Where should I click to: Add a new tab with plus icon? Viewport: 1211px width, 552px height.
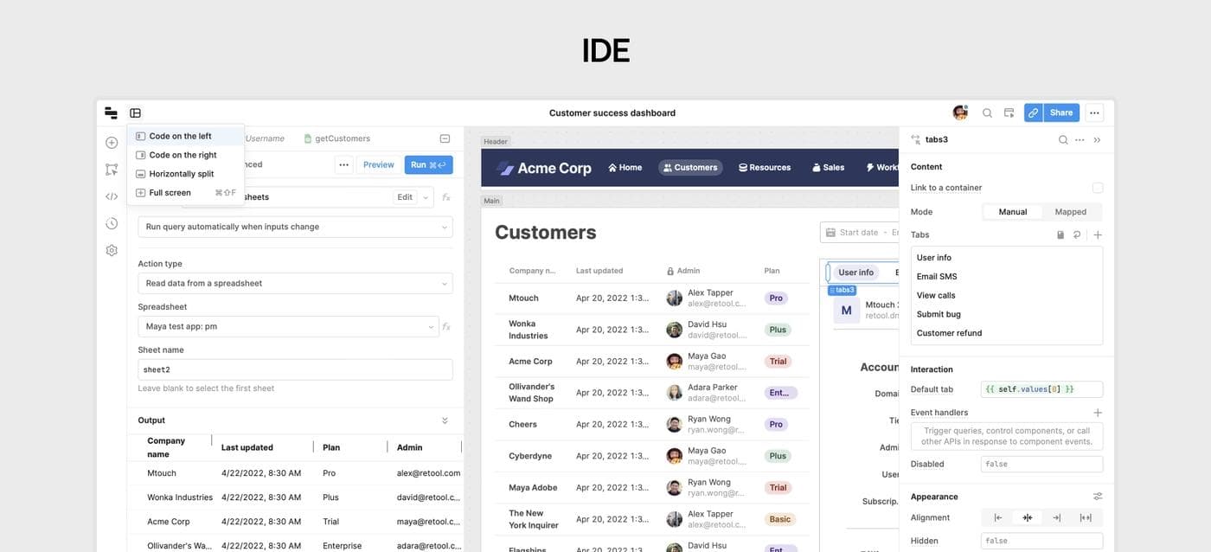[x=1098, y=234]
